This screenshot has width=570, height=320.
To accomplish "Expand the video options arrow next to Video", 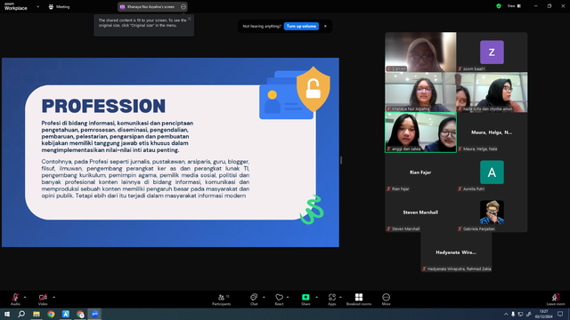I will (53, 297).
